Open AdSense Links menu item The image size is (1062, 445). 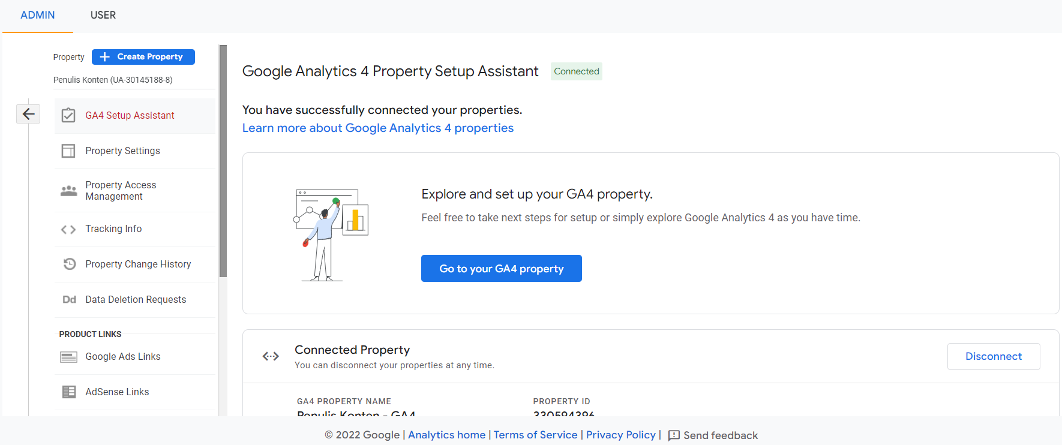click(x=135, y=392)
